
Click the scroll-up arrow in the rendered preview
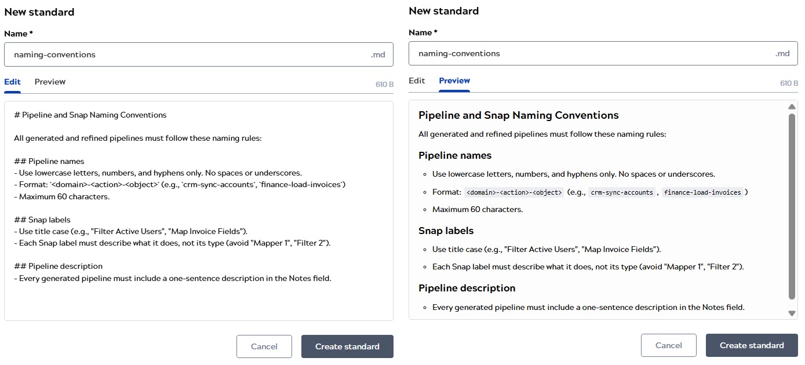792,107
